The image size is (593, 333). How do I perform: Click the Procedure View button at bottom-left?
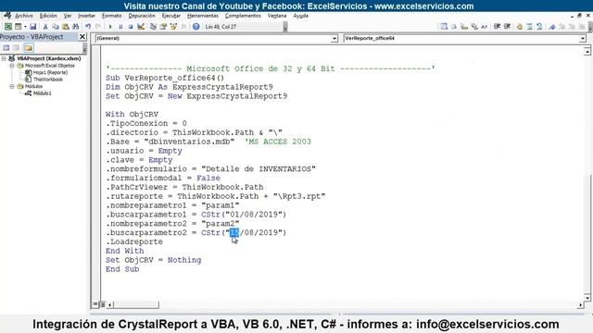95,304
